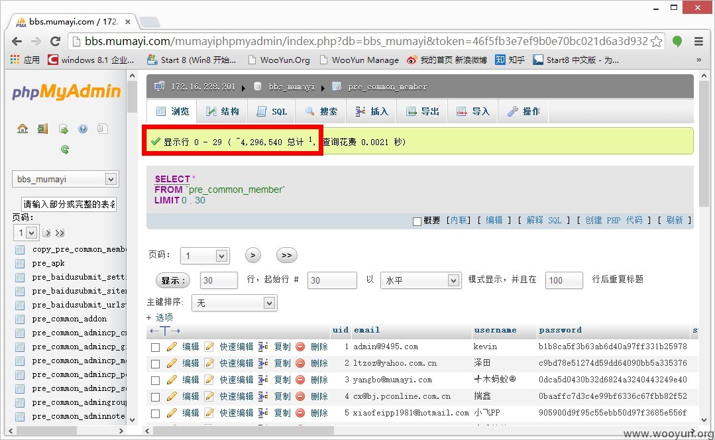Click the main horizontal scrollbar thumb
This screenshot has width=715, height=440.
(243, 431)
